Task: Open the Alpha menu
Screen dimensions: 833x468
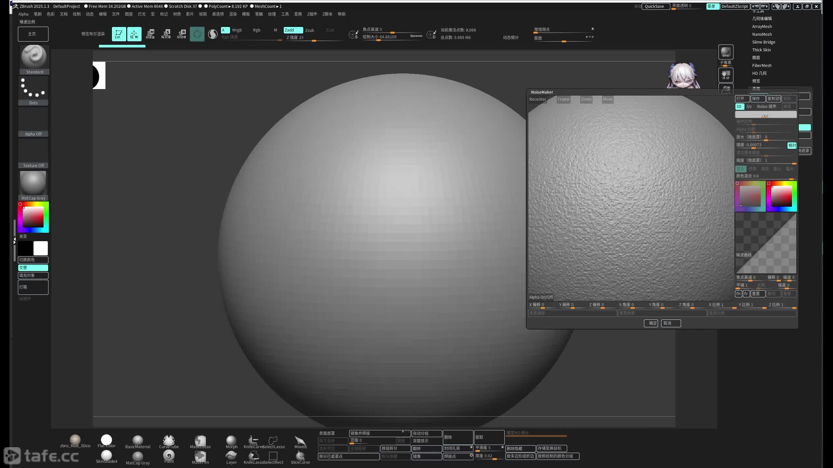Action: [x=23, y=14]
